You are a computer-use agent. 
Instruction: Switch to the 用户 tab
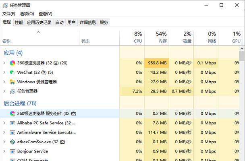[x=71, y=23]
